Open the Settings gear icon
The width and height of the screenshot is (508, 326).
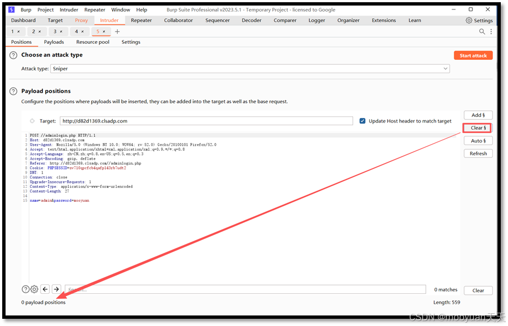(x=469, y=21)
